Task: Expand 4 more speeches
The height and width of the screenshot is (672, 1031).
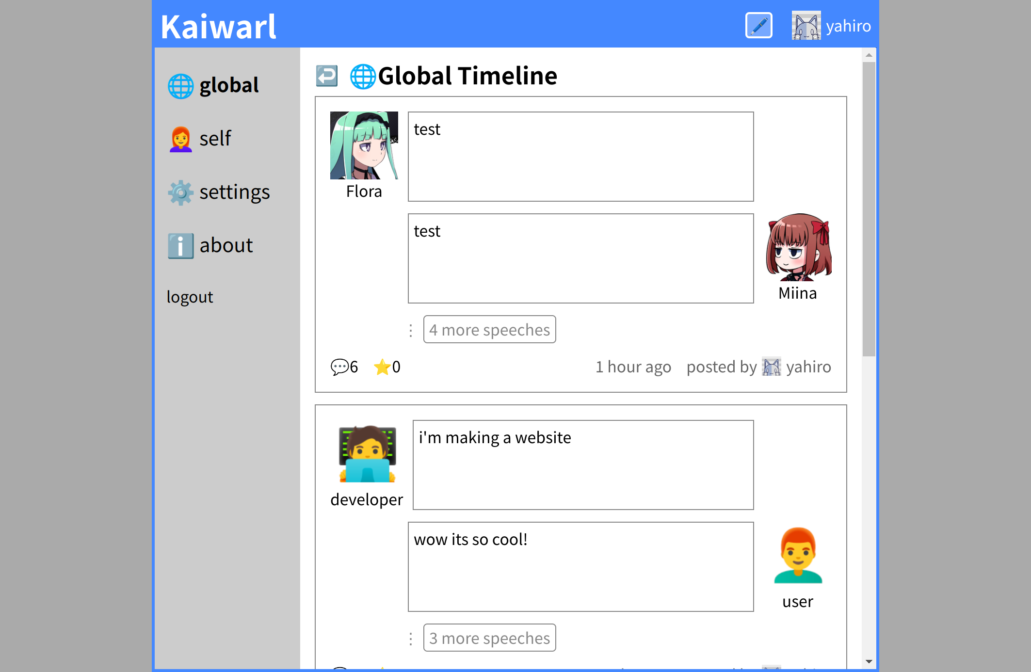Action: click(x=489, y=330)
